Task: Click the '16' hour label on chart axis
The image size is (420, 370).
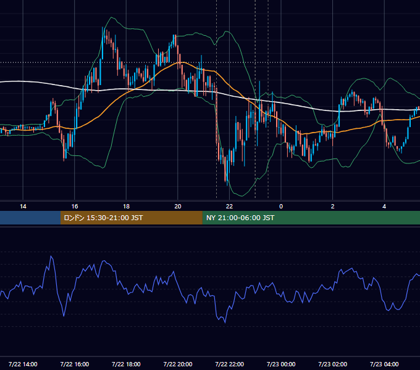Action: [75, 207]
